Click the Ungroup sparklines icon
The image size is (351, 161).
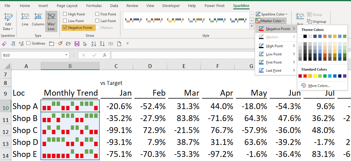click(316, 22)
